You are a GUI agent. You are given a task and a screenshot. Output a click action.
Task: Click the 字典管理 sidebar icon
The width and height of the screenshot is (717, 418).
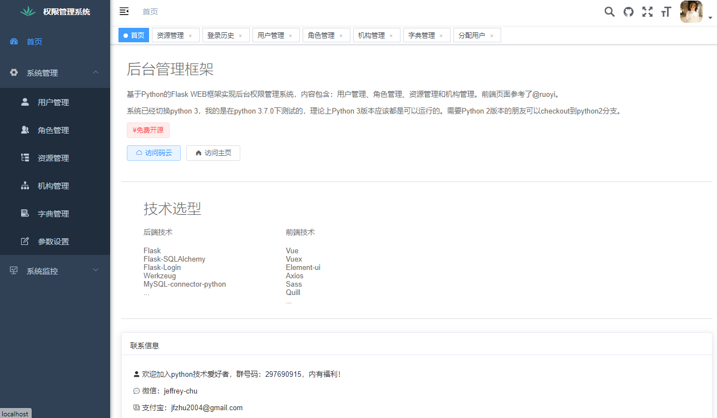(x=25, y=213)
